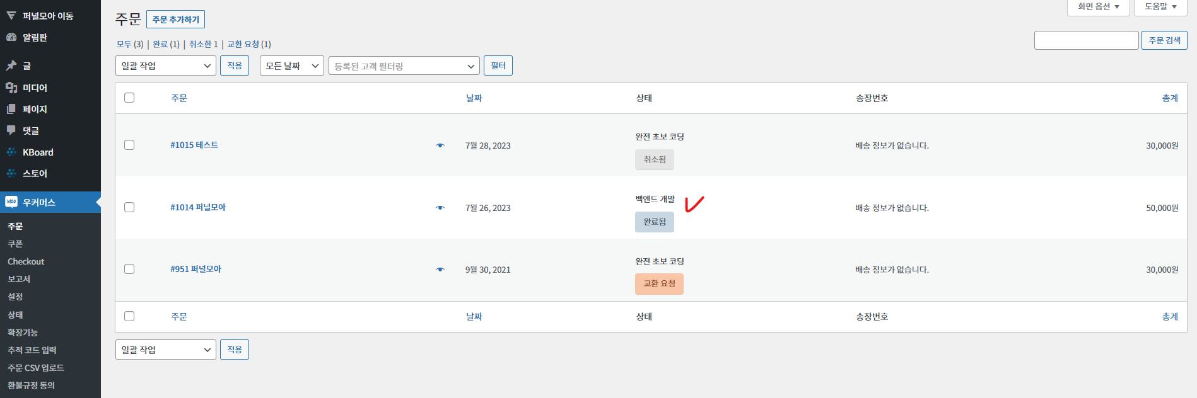The height and width of the screenshot is (398, 1197).
Task: Click the 필터 button
Action: pyautogui.click(x=498, y=65)
